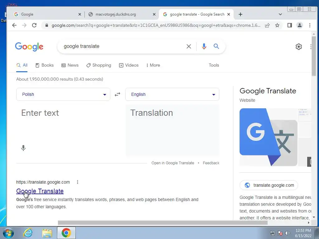
Task: Bookmark this page with the star
Action: tap(277, 25)
